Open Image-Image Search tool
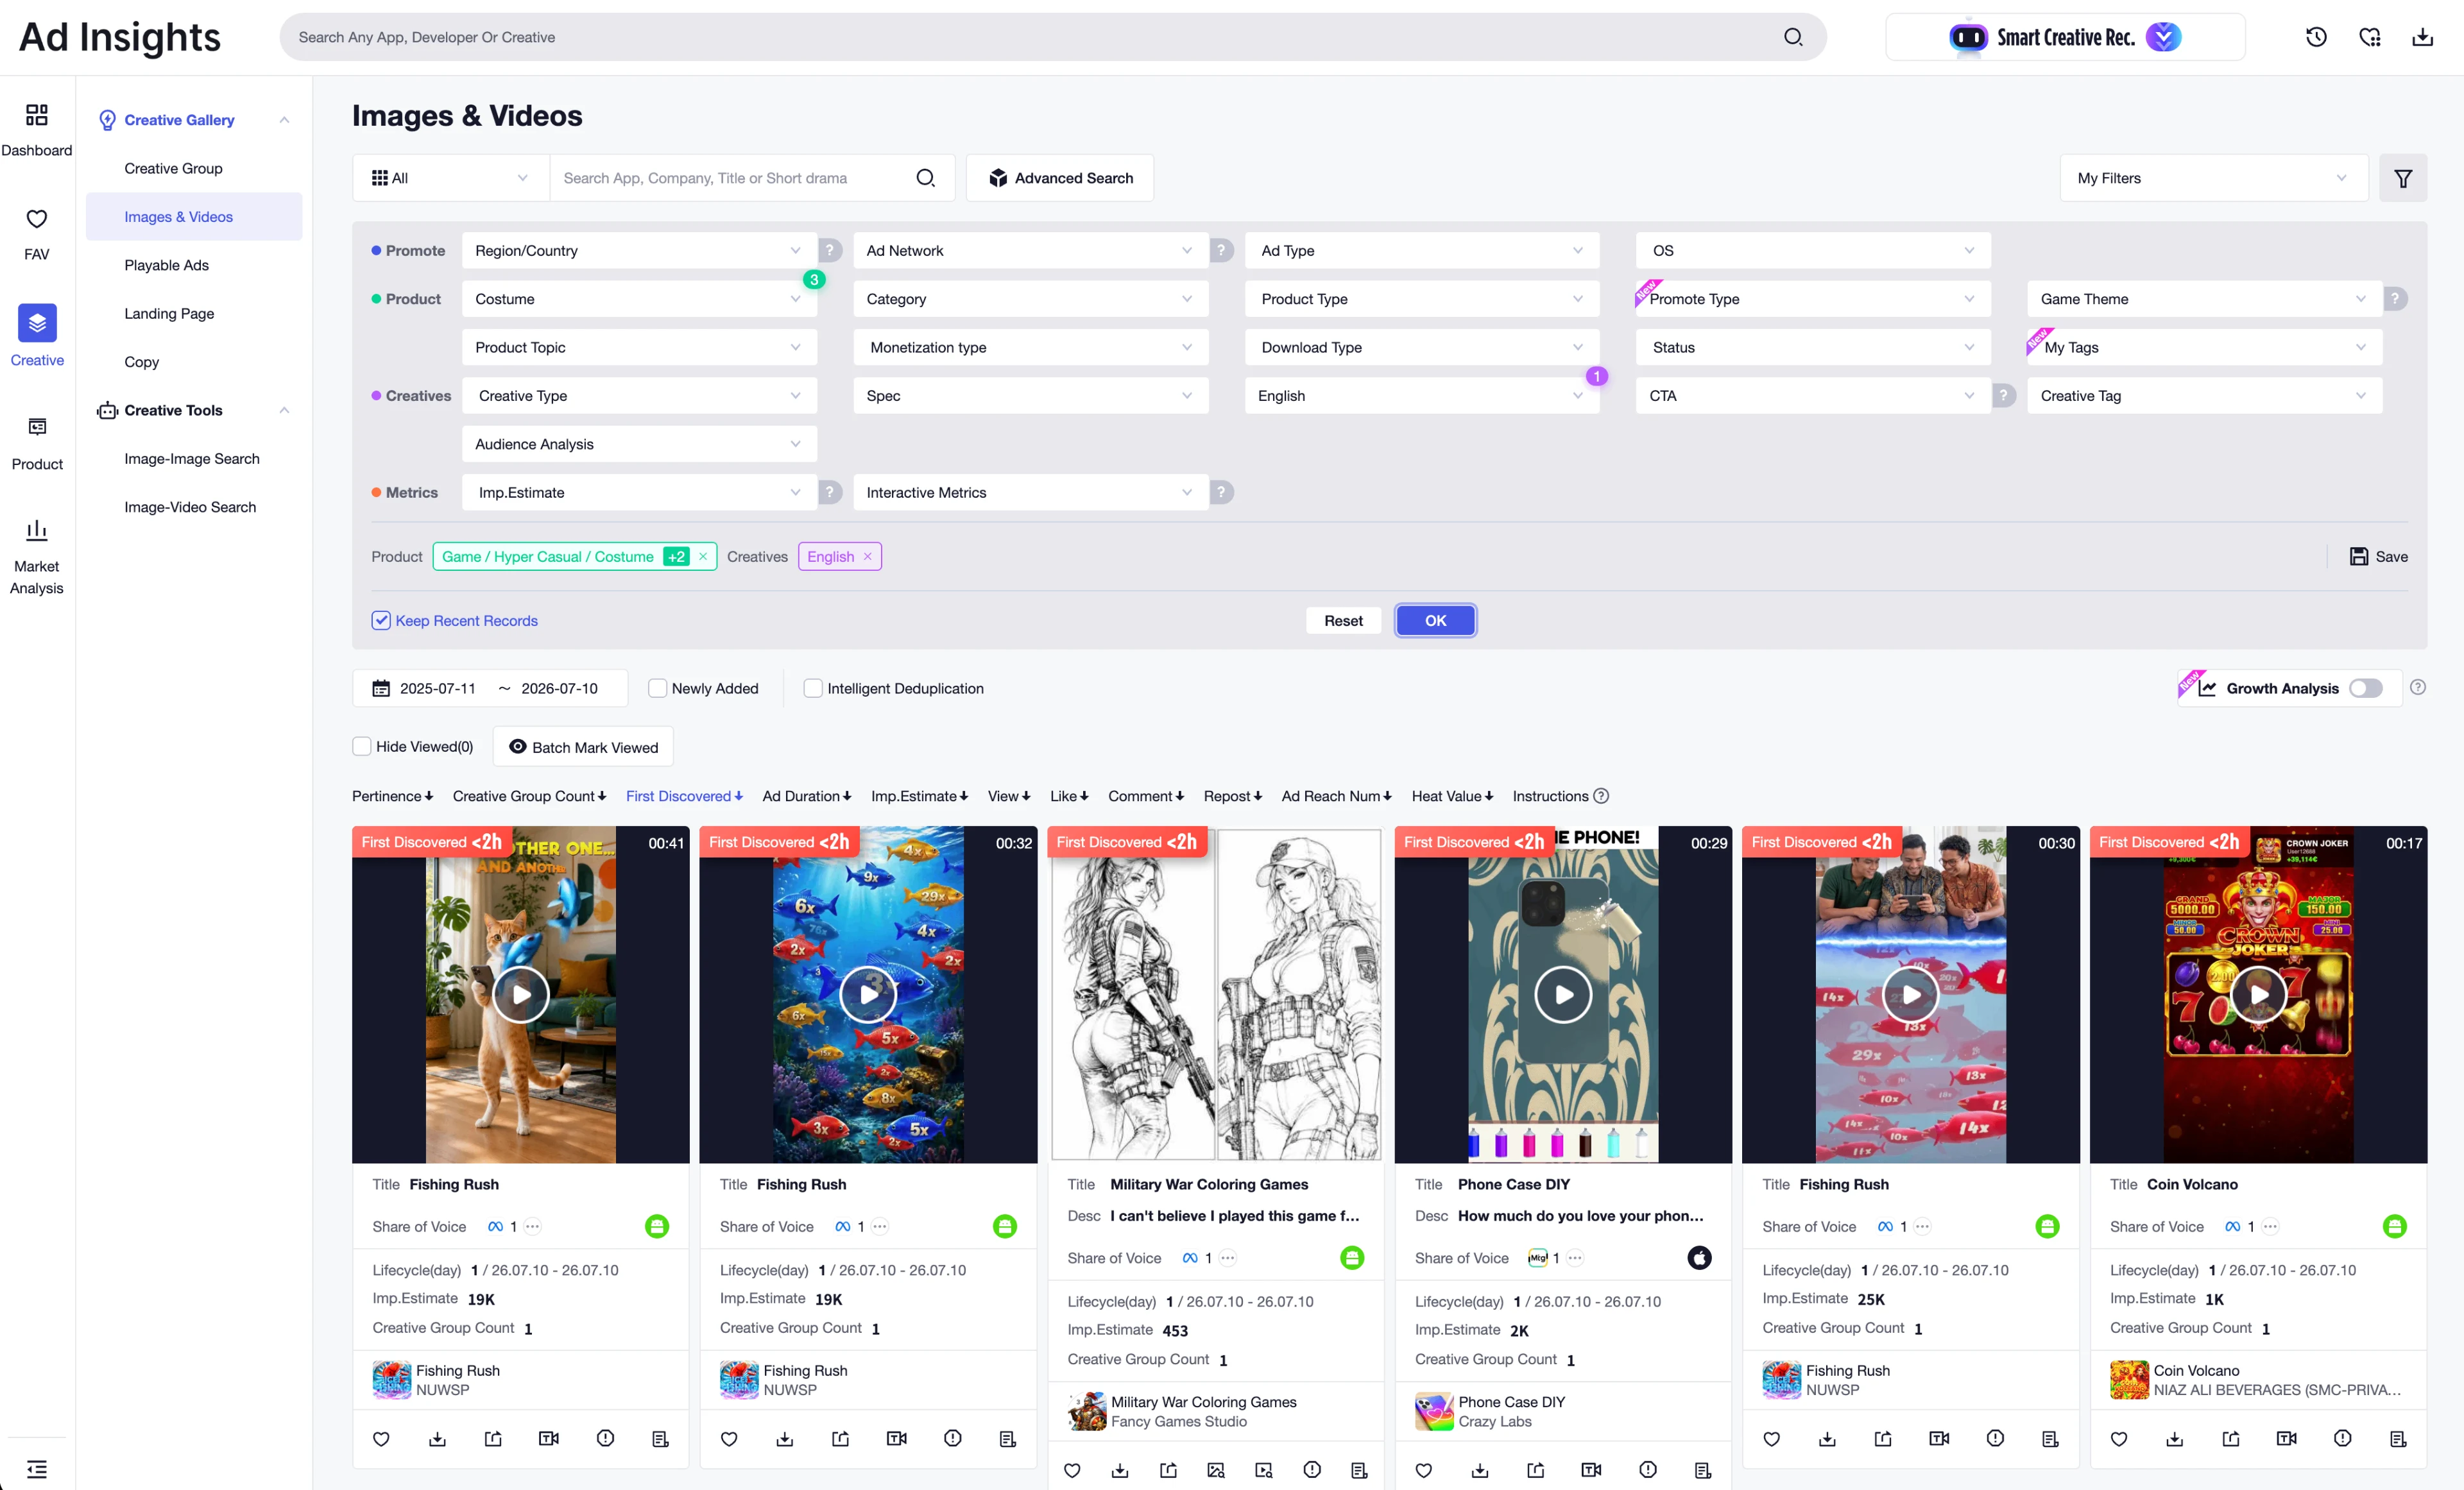The width and height of the screenshot is (2464, 1490). pos(191,459)
